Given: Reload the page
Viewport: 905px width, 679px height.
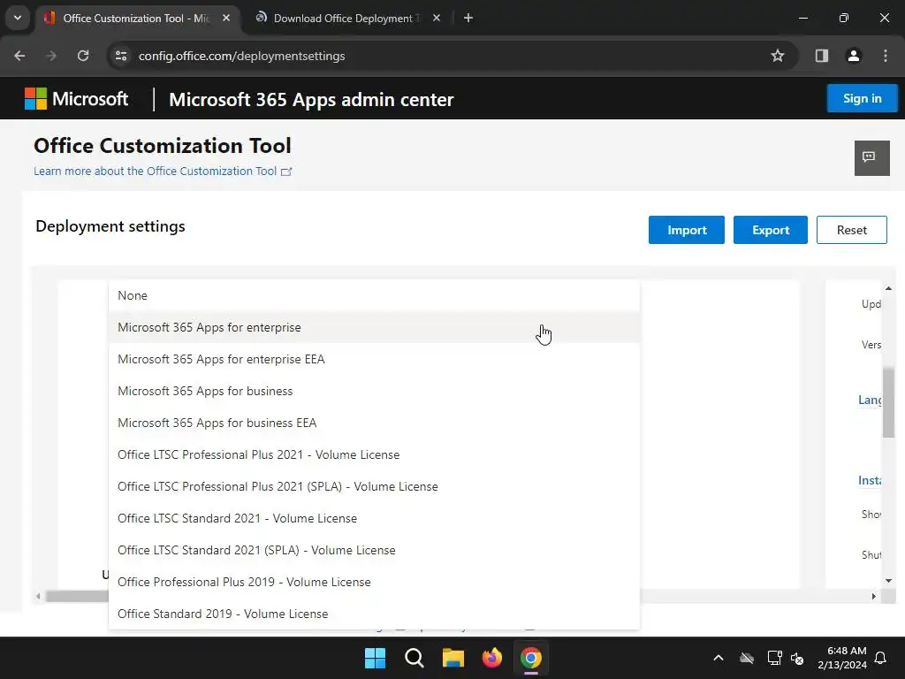Looking at the screenshot, I should 83,56.
